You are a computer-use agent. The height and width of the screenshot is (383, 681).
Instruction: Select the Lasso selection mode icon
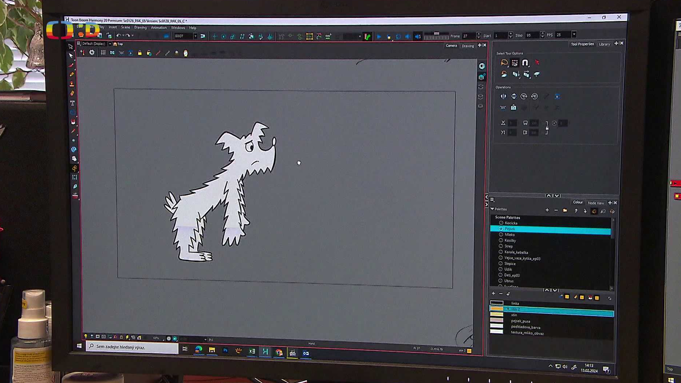pyautogui.click(x=504, y=63)
